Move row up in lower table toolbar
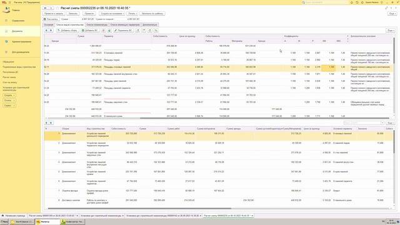The image size is (400, 225). [46, 123]
